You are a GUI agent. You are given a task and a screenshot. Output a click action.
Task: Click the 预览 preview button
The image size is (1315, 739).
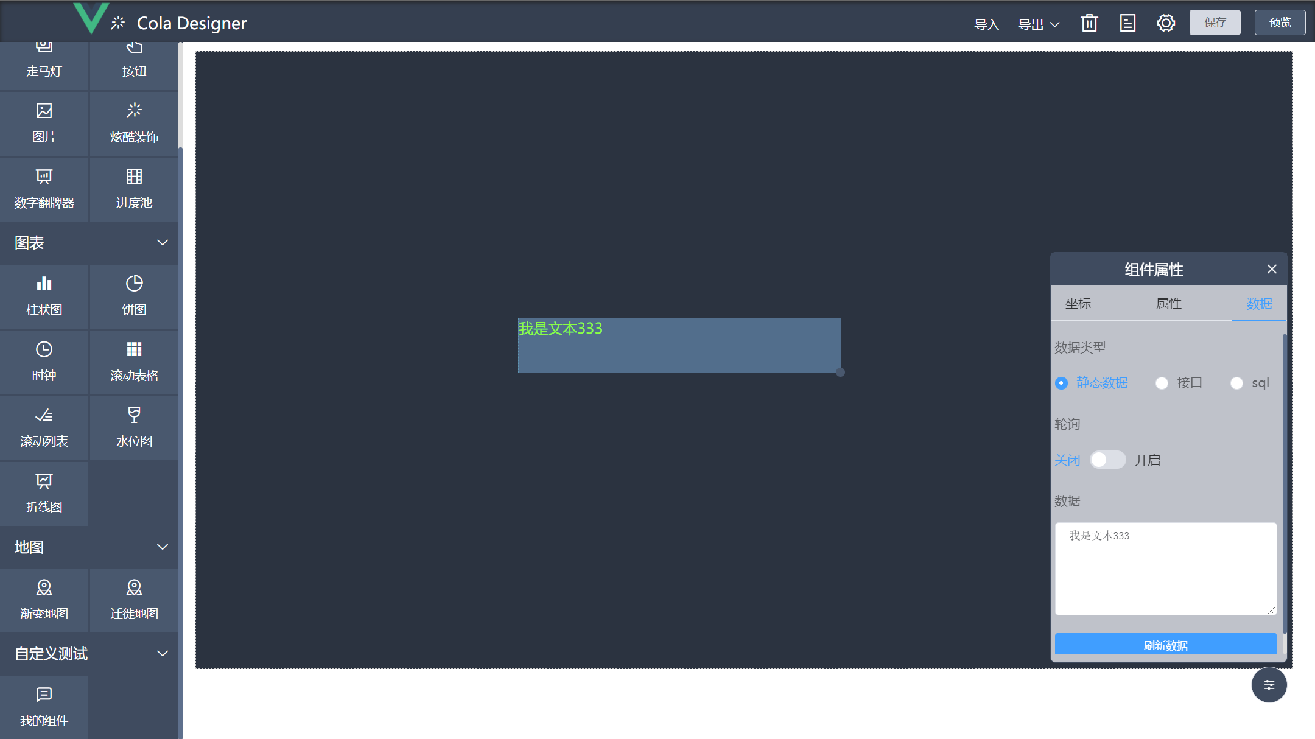click(1280, 23)
